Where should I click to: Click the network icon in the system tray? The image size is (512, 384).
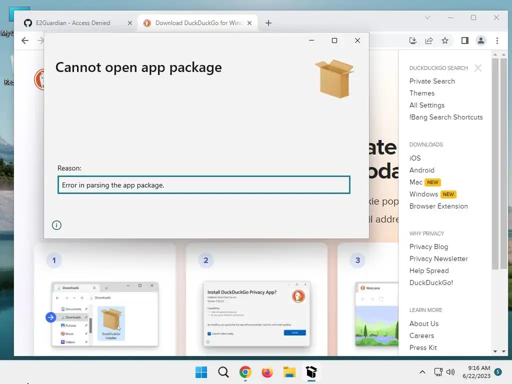[438, 372]
